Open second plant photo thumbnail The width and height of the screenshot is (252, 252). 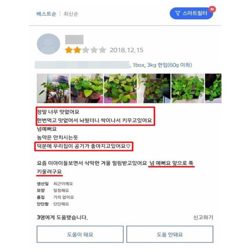87,88
